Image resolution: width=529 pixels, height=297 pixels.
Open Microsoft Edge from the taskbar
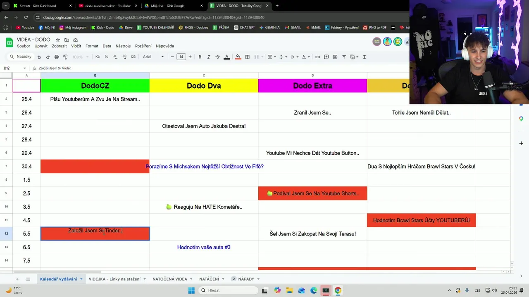[x=314, y=290]
